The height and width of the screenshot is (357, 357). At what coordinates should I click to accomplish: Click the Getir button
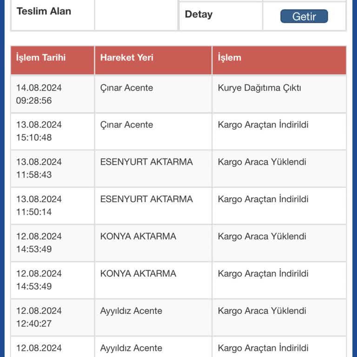click(x=304, y=17)
